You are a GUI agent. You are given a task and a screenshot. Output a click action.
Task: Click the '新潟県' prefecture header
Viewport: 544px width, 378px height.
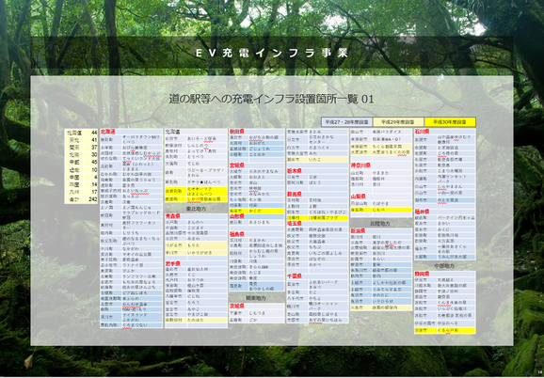[358, 230]
